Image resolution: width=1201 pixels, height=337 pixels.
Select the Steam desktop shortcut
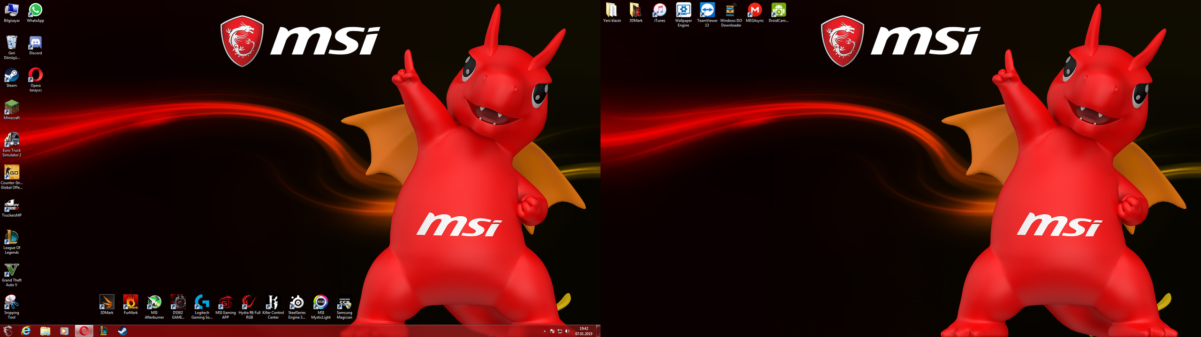pyautogui.click(x=12, y=78)
